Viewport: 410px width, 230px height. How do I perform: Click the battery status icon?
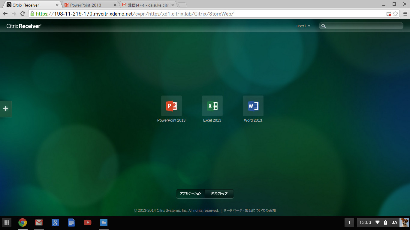pos(386,223)
